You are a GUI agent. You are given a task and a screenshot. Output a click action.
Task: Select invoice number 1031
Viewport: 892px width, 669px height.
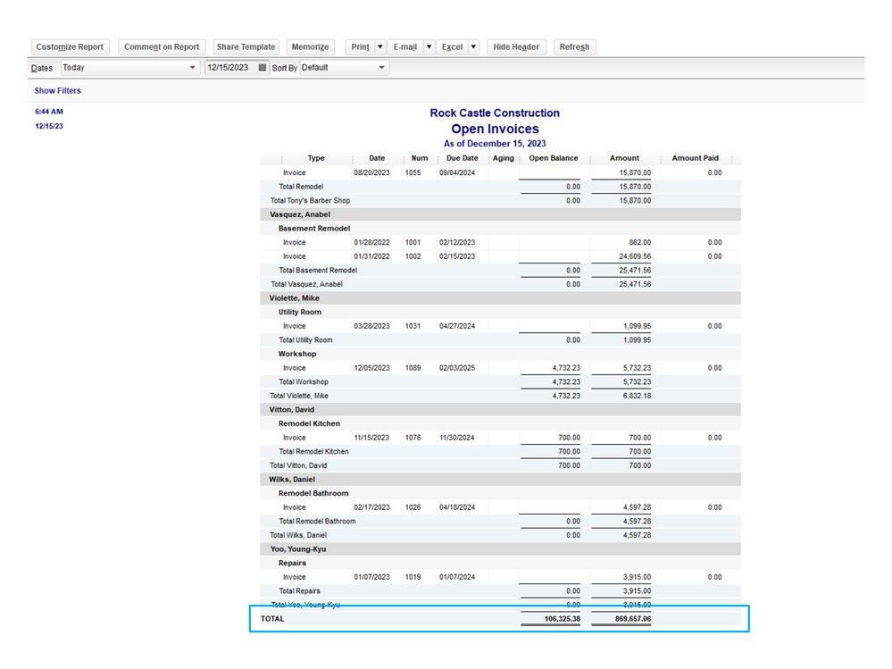413,326
